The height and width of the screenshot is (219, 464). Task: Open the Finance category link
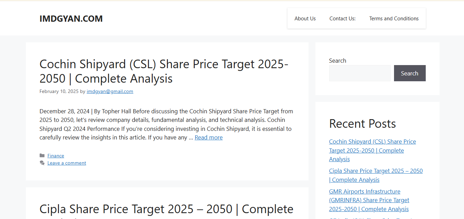coord(56,156)
